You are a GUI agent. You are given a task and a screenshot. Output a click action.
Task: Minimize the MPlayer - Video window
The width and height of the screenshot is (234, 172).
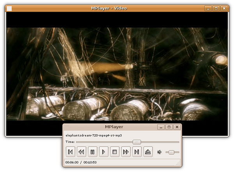coord(208,8)
